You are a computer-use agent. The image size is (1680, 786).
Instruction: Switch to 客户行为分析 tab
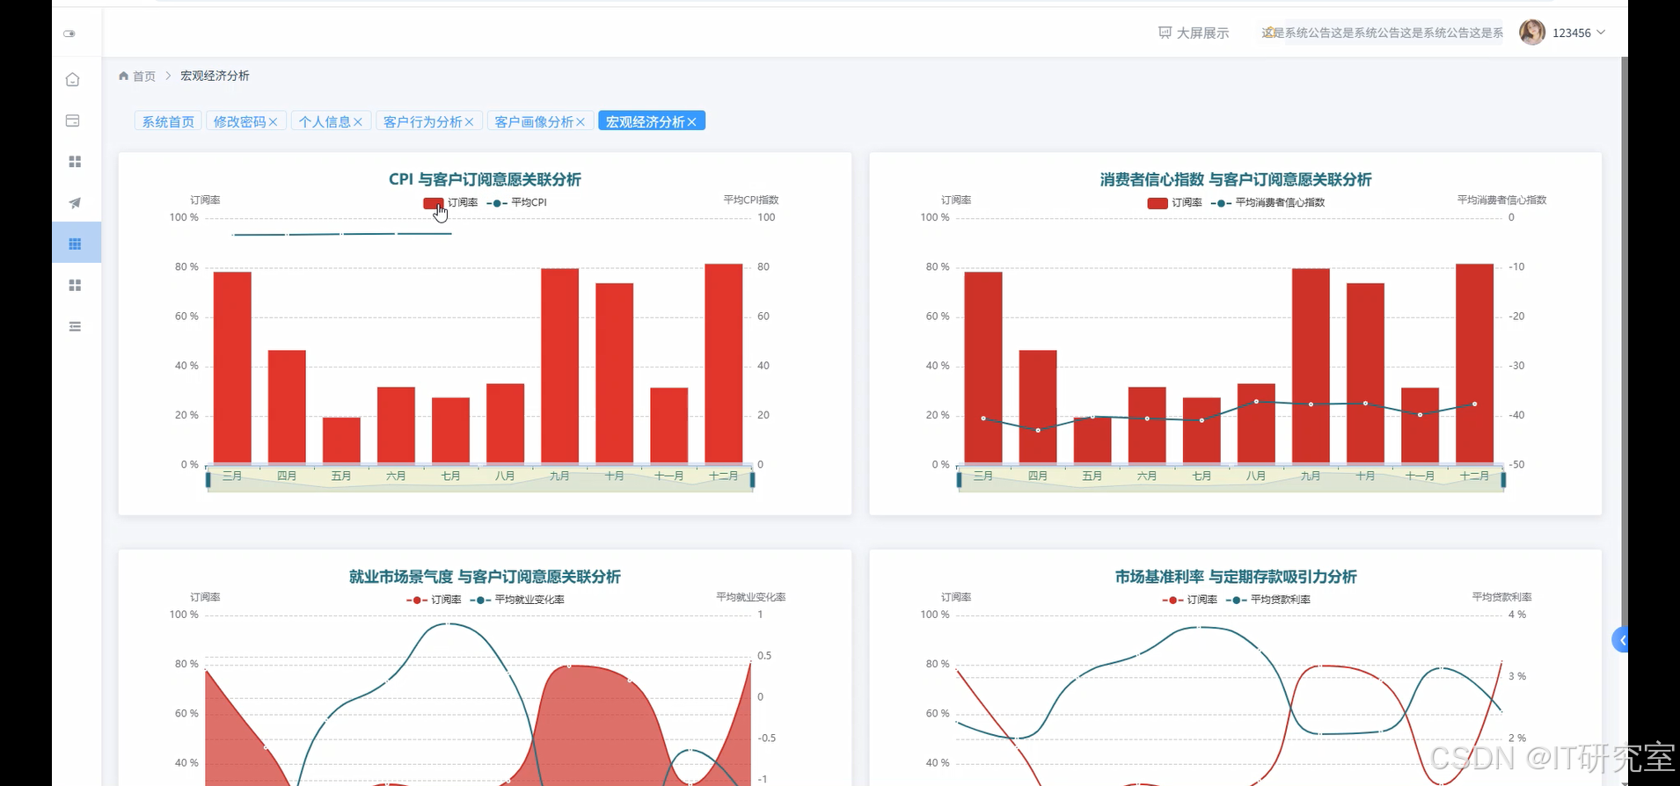coord(423,121)
